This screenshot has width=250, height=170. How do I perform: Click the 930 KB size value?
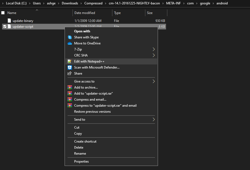pyautogui.click(x=160, y=21)
